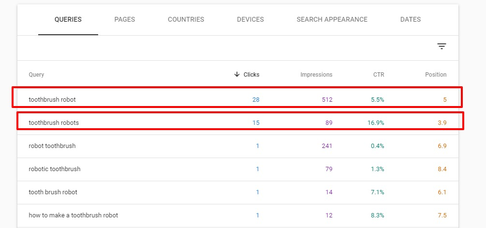Image resolution: width=486 pixels, height=228 pixels.
Task: Switch to the Countries tab
Action: click(186, 20)
